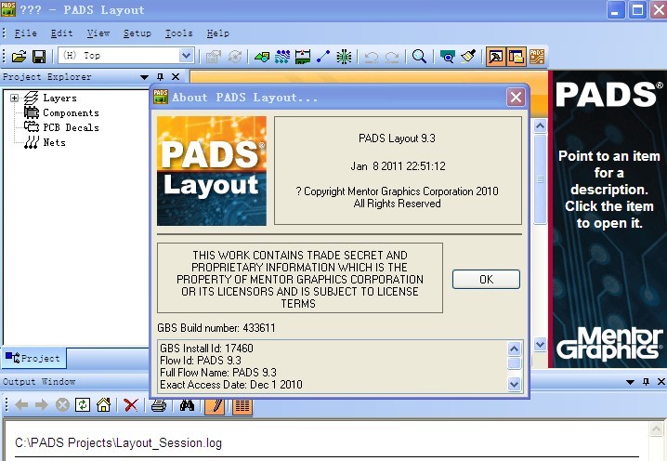
Task: Open the View menu
Action: pyautogui.click(x=98, y=33)
